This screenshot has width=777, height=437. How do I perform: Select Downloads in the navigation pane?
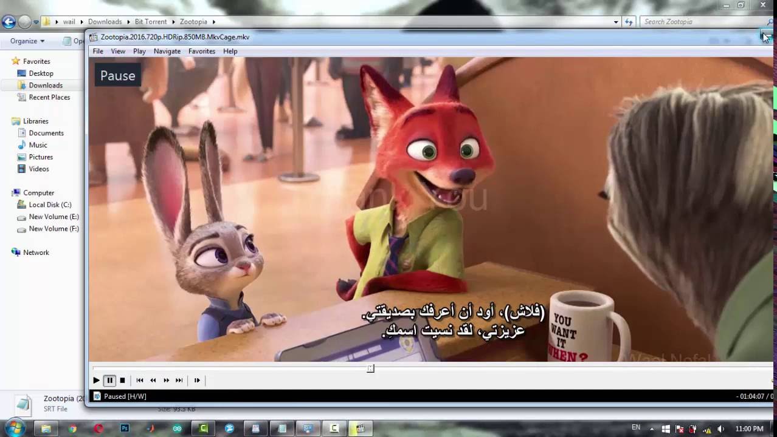(x=46, y=86)
